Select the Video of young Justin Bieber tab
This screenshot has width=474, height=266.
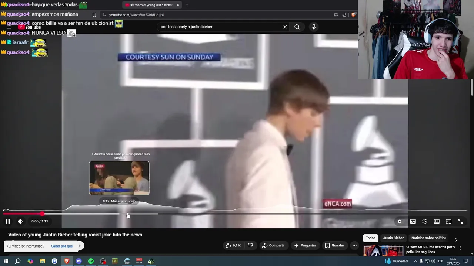(x=152, y=5)
